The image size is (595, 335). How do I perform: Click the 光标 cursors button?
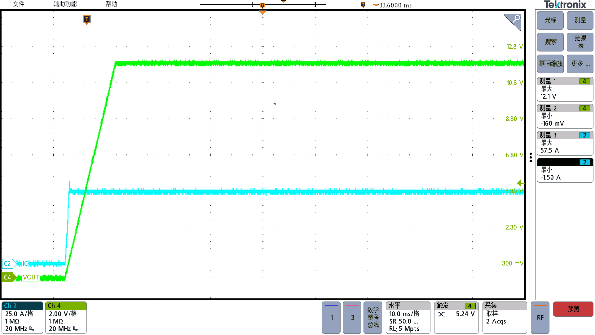550,20
